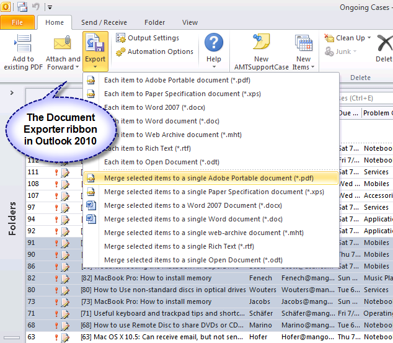Click the high importance flag in row 68
393x343 pixels.
56,326
